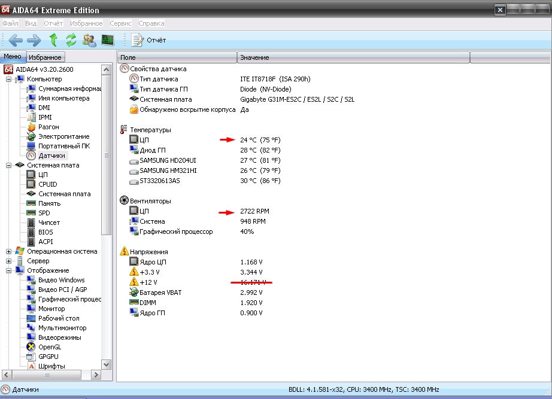This screenshot has height=399, width=552.
Task: Open the monitor graph toolbar icon
Action: [x=108, y=40]
